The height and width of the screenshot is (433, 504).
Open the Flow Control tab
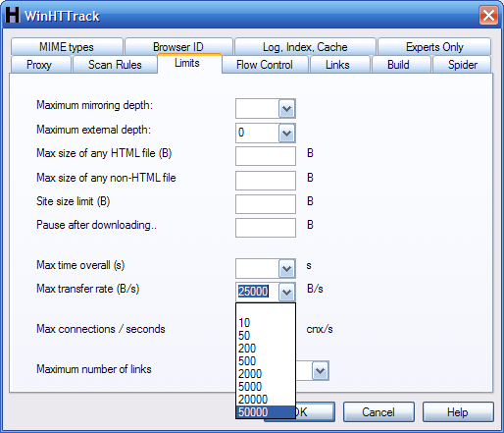pos(265,65)
